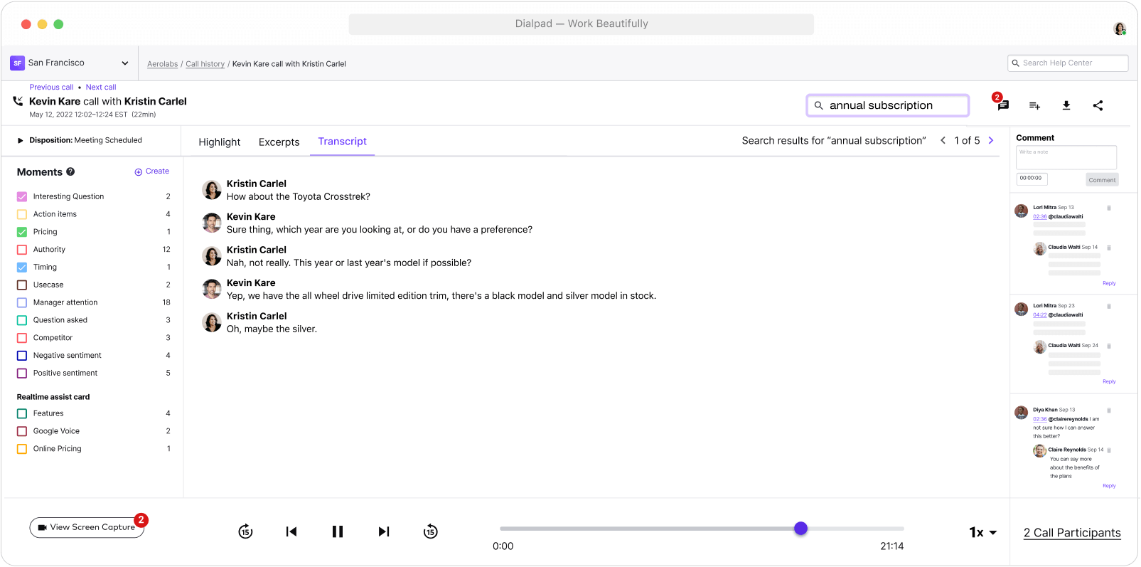Click the Dialpad title address bar
Image resolution: width=1141 pixels, height=567 pixels.
pos(581,24)
